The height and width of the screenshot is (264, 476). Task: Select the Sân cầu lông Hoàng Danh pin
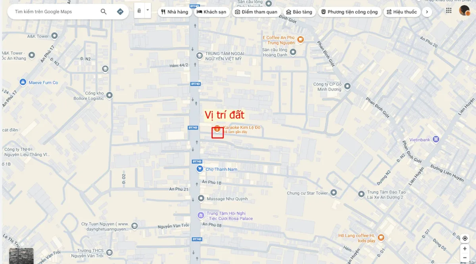293,52
